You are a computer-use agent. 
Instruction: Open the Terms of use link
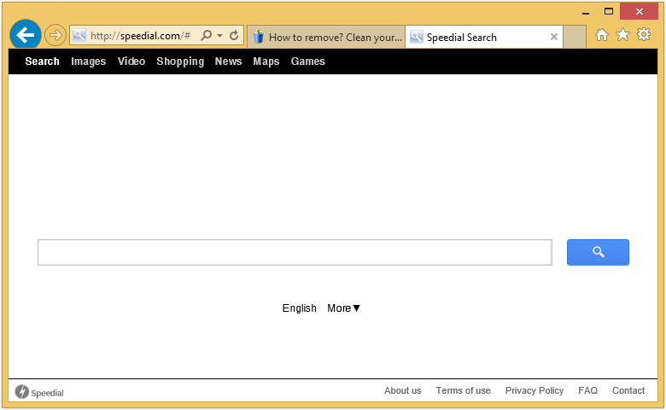pos(463,390)
